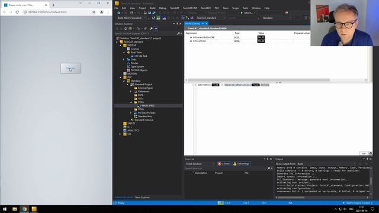The image size is (379, 213).
Task: Click the Solution Explorer Home icon
Action: [x=125, y=29]
